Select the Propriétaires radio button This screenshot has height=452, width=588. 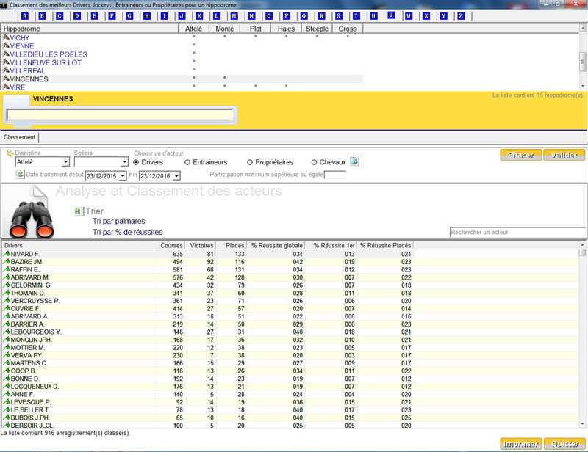pyautogui.click(x=250, y=162)
